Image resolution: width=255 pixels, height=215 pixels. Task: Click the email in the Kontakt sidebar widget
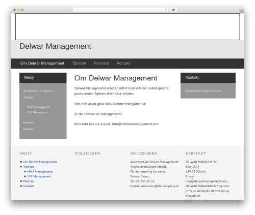203,91
